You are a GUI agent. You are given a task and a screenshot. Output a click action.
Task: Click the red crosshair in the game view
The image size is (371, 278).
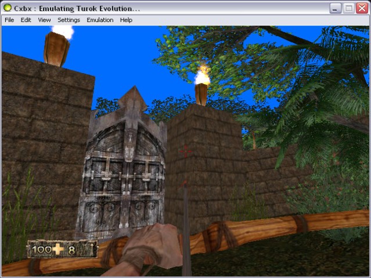[186, 151]
